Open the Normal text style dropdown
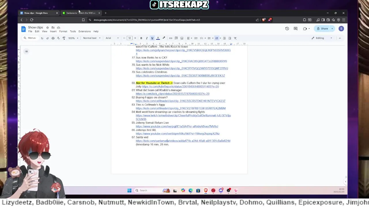The image size is (369, 207). pos(92,38)
